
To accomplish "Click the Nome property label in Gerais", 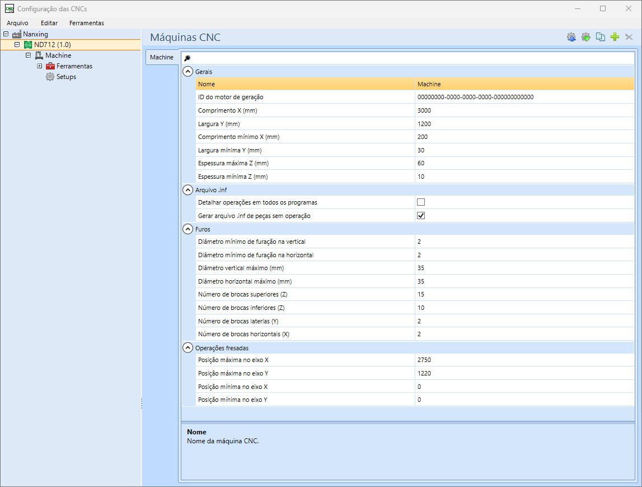I will point(207,84).
